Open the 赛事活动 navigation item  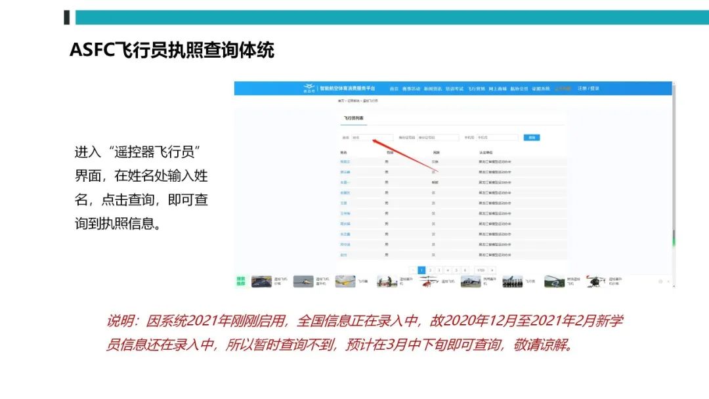411,89
